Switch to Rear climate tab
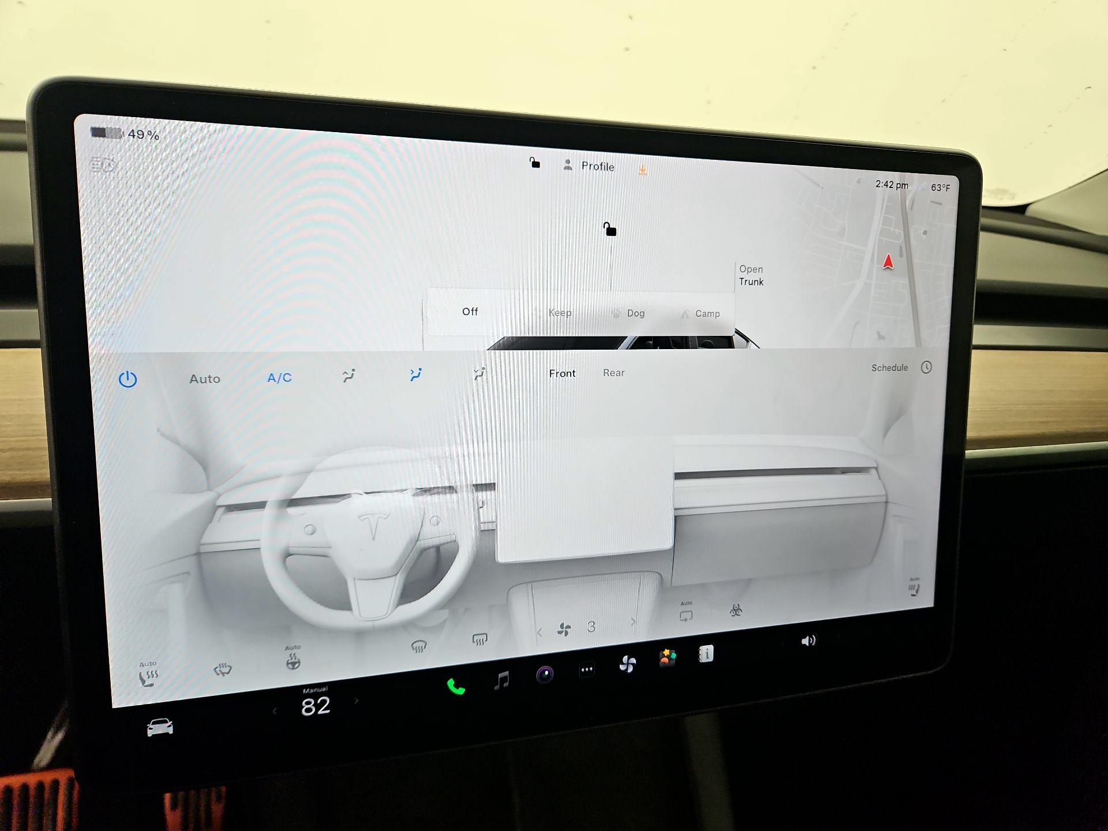The image size is (1108, 831). tap(613, 373)
